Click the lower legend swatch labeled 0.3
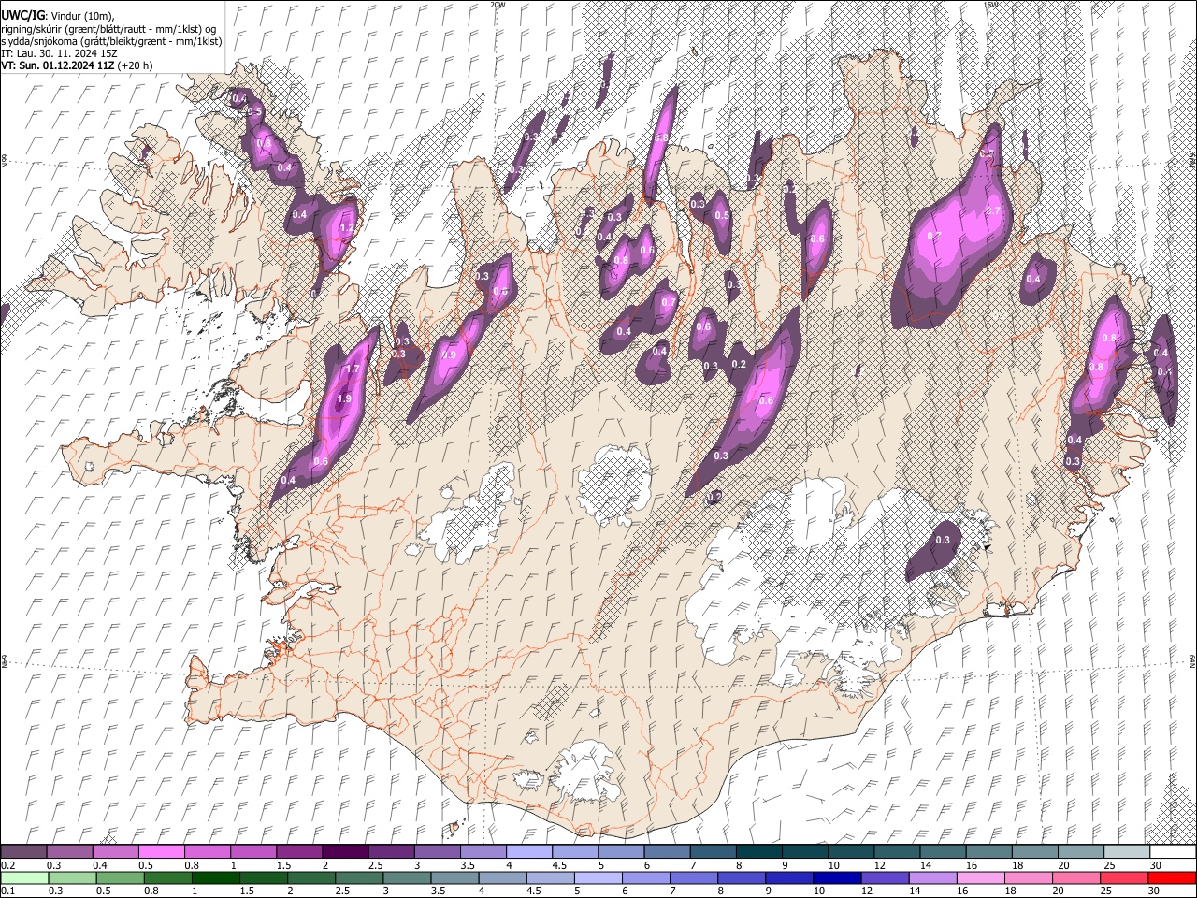Image resolution: width=1197 pixels, height=898 pixels. pyautogui.click(x=72, y=877)
